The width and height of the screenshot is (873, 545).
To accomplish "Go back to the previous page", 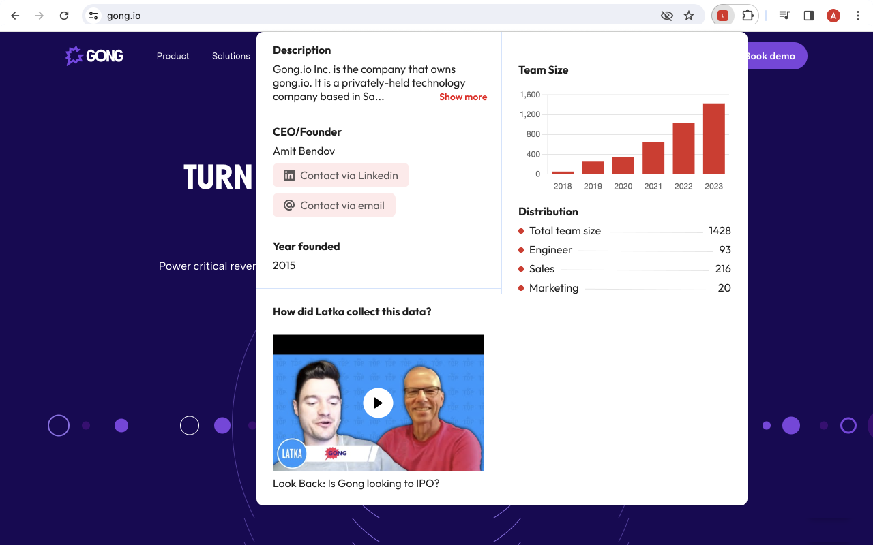I will [x=15, y=16].
